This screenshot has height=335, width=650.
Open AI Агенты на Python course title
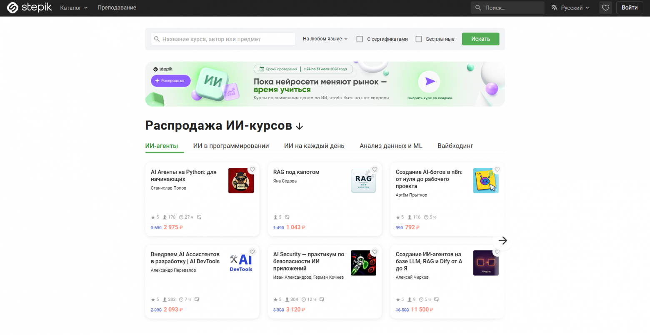tap(183, 175)
